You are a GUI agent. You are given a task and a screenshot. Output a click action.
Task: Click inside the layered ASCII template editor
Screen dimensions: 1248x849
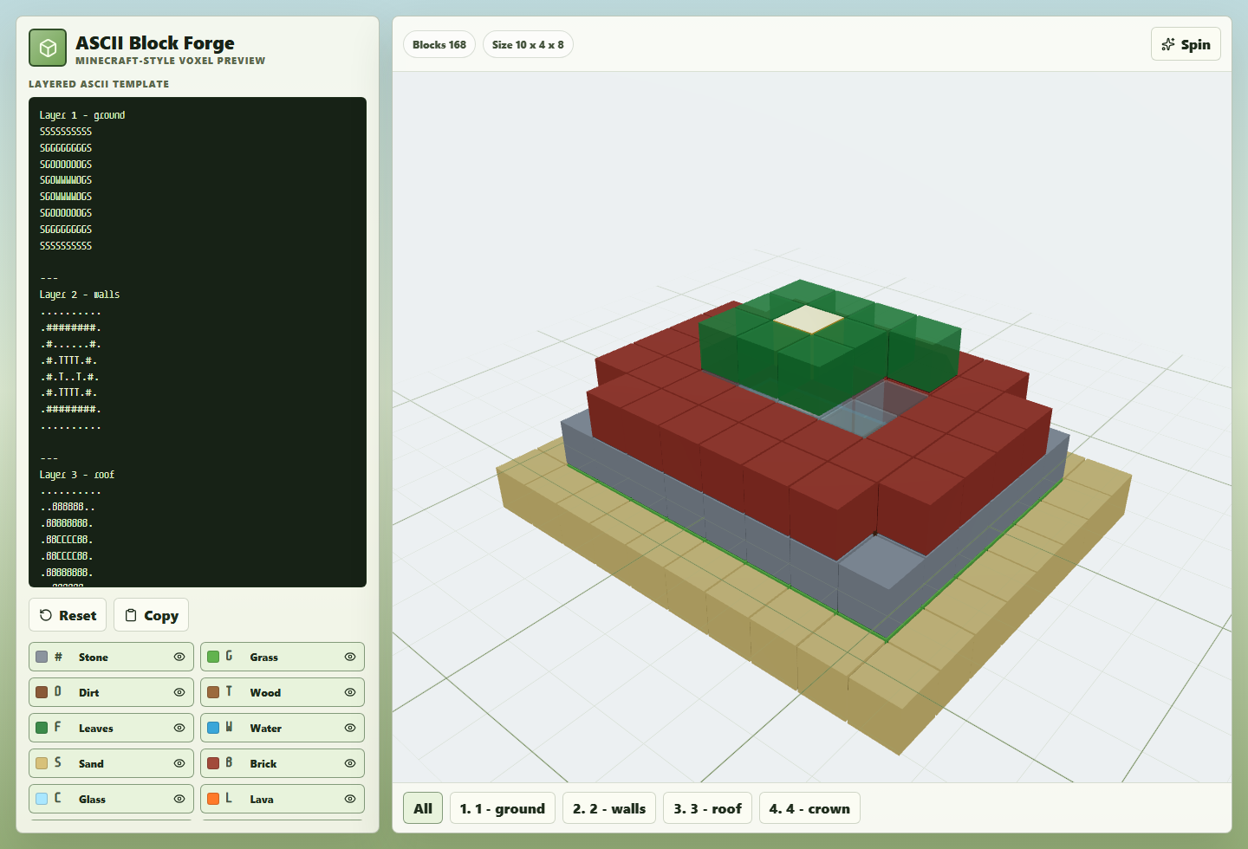[x=198, y=342]
